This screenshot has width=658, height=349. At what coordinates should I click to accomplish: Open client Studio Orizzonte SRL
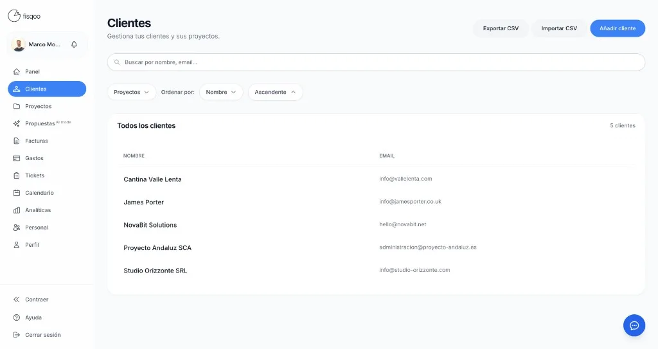click(x=156, y=271)
